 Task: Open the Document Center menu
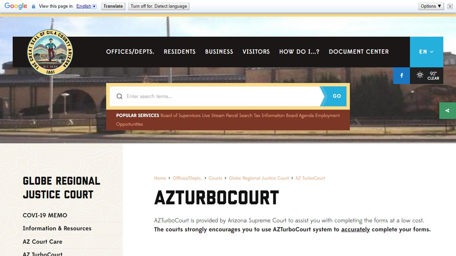tap(359, 52)
